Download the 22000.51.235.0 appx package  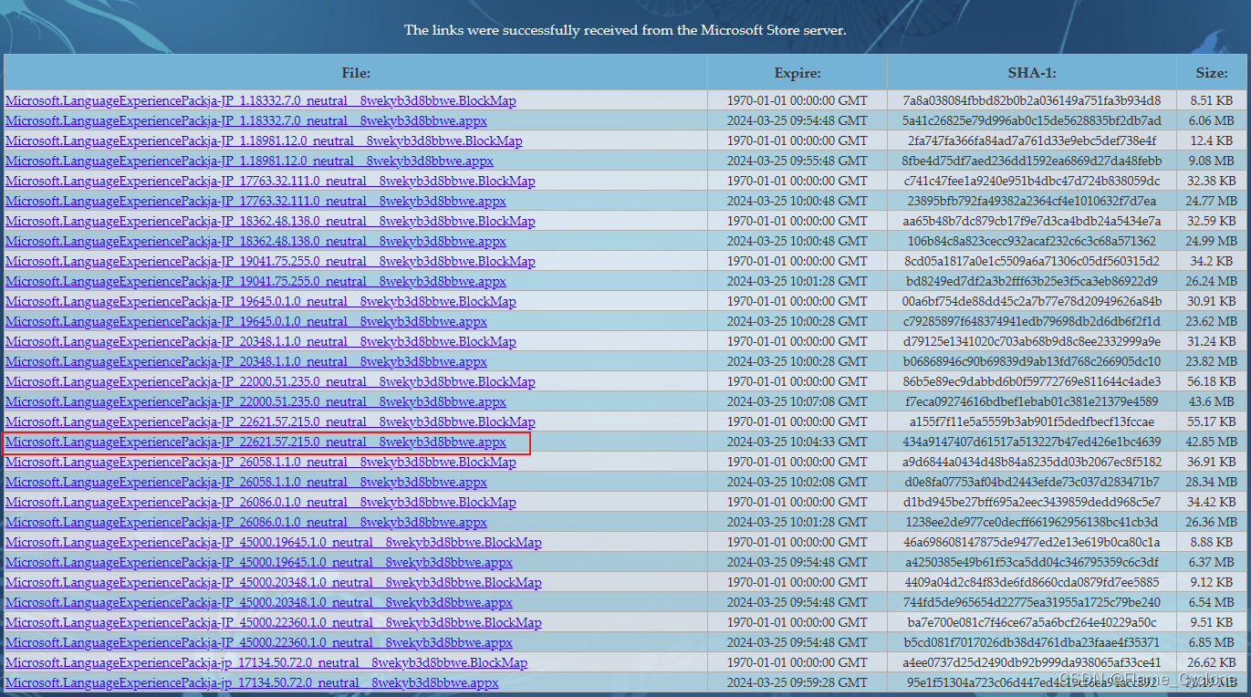255,401
